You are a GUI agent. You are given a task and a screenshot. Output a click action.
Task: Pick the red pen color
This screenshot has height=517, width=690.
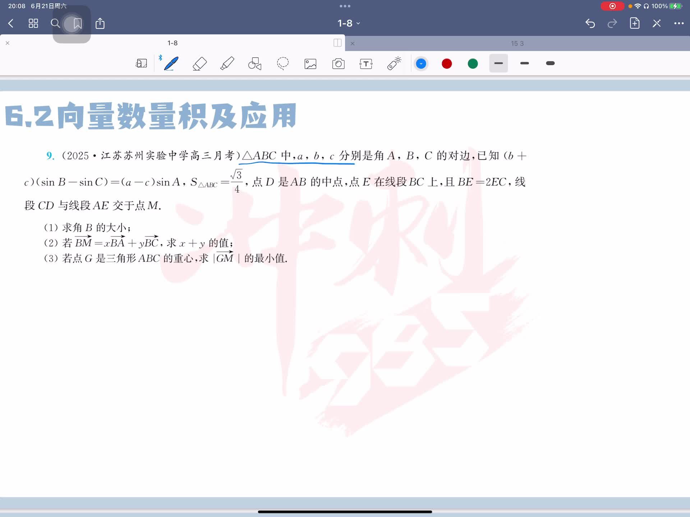tap(447, 64)
